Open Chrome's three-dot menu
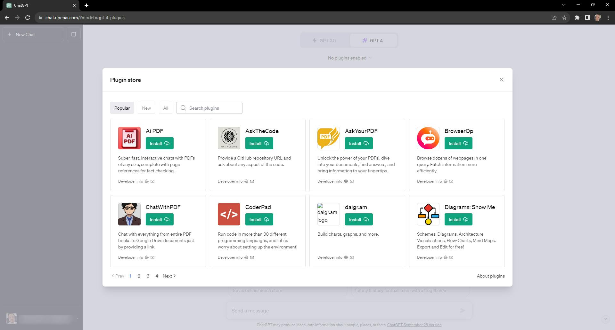 608,18
